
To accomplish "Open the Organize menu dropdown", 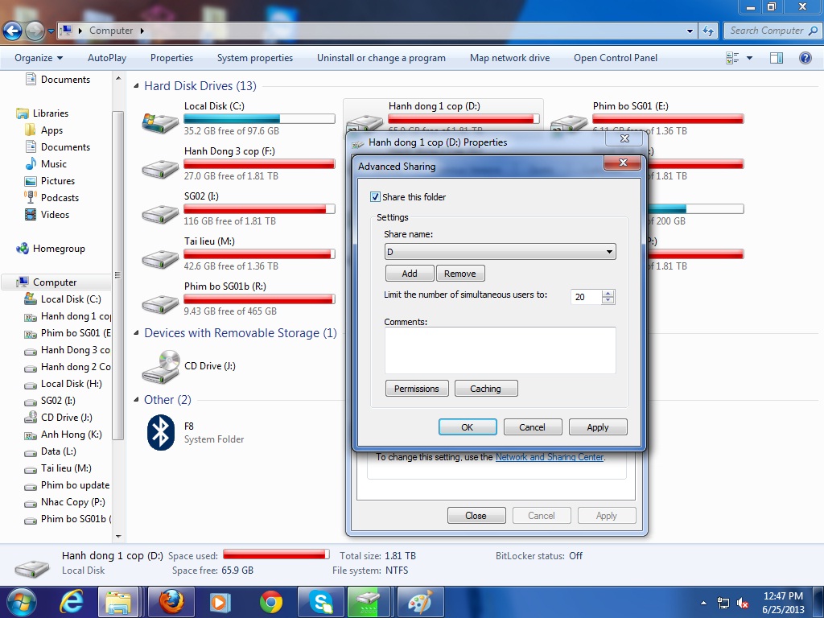I will point(39,58).
